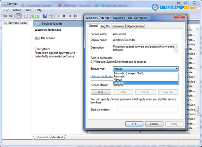Click the svchost.exe path to executable text

click(119, 62)
